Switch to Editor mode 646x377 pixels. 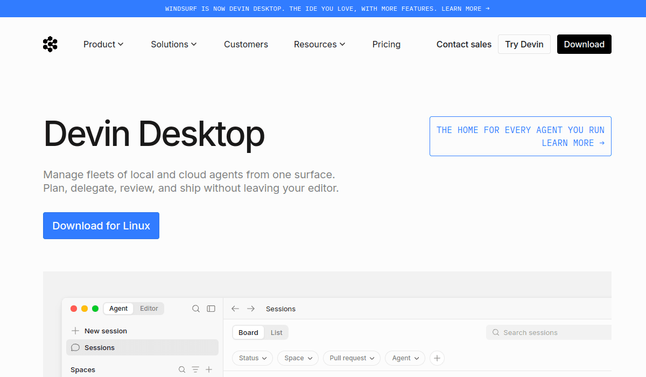pos(149,309)
